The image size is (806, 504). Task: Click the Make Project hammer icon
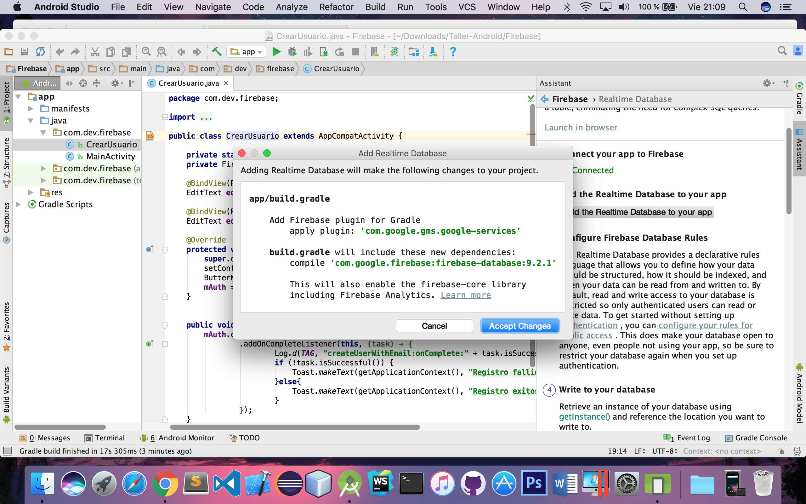click(x=217, y=52)
